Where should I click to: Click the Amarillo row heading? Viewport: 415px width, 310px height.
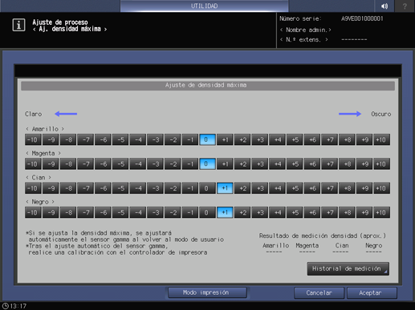point(45,129)
